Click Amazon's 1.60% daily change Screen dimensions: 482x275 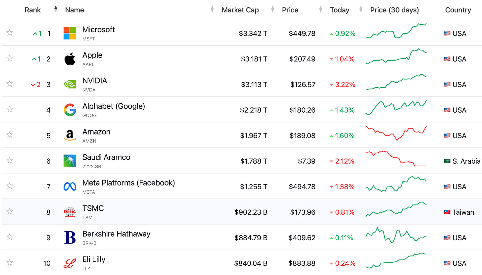pos(345,136)
